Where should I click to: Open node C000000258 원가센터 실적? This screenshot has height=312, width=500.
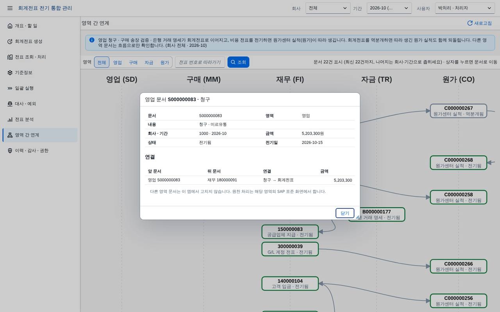[459, 197]
